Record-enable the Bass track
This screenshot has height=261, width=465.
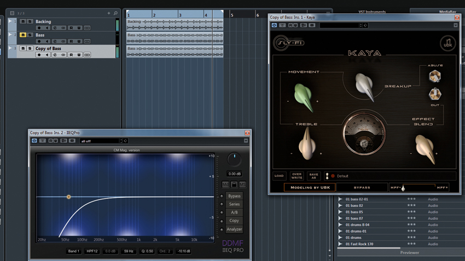[x=39, y=41]
